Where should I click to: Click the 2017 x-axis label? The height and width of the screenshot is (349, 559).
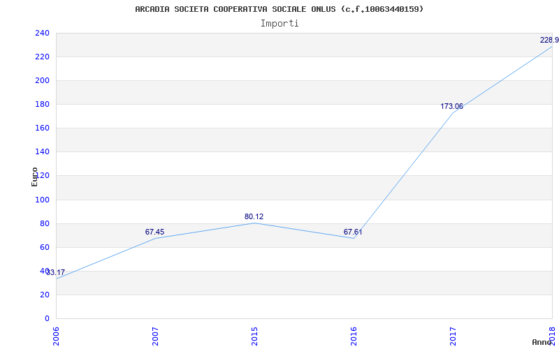click(453, 336)
